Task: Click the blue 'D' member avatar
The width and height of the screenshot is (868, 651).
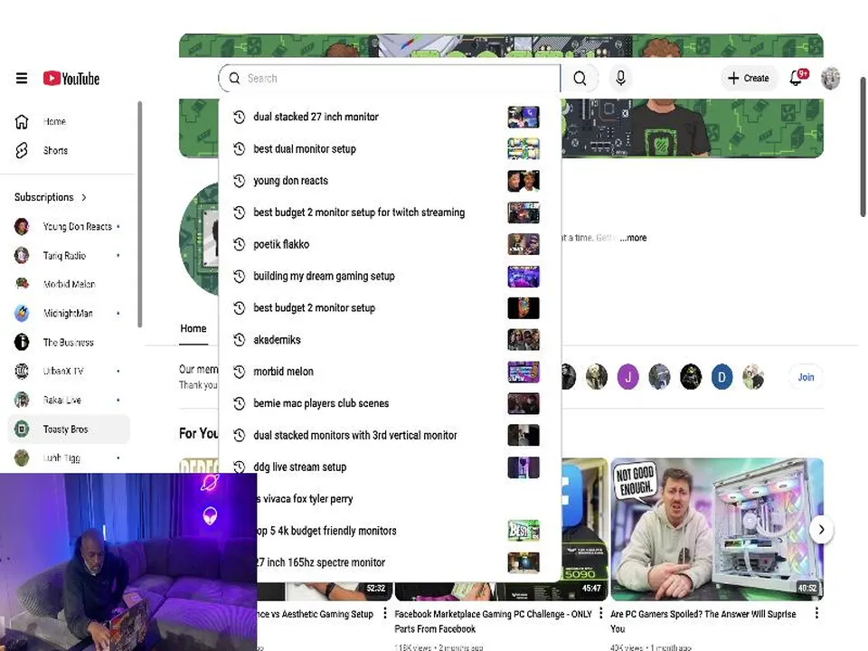Action: tap(722, 377)
